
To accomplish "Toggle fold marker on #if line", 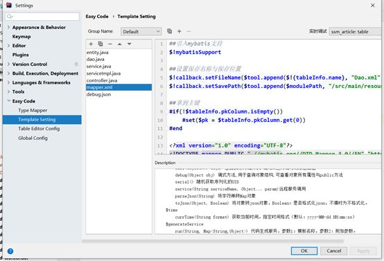I will 167,111.
